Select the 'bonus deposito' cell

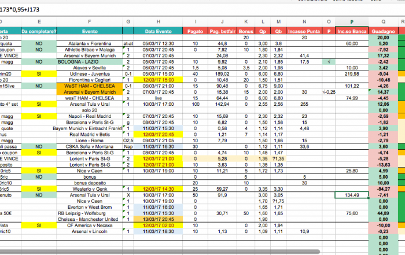[x=89, y=183]
